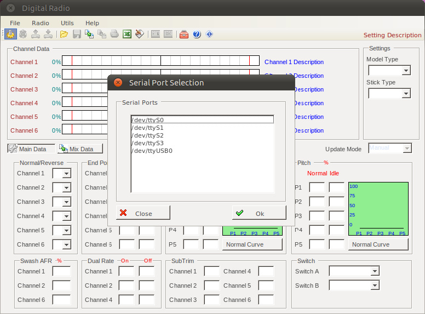Open the Update Mode dropdown

click(390, 149)
